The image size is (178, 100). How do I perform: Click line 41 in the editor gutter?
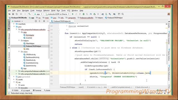[x=51, y=73]
